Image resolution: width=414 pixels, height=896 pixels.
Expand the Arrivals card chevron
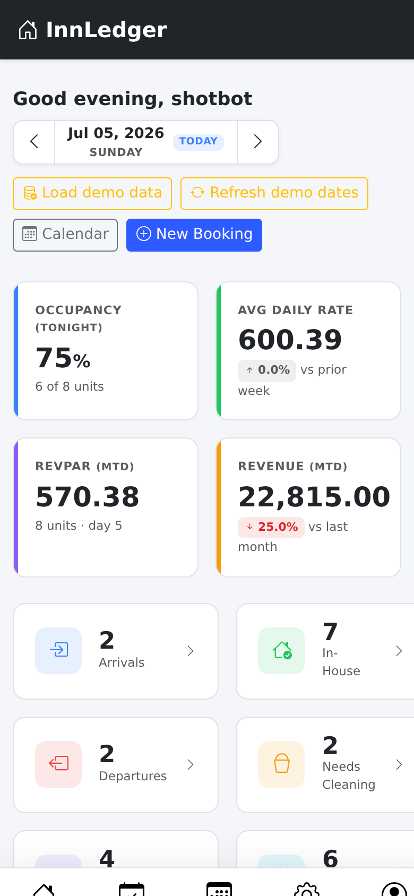(x=191, y=651)
